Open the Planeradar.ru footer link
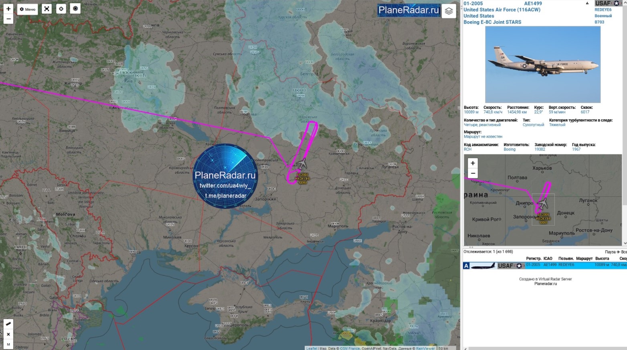This screenshot has height=350, width=627. click(x=546, y=284)
